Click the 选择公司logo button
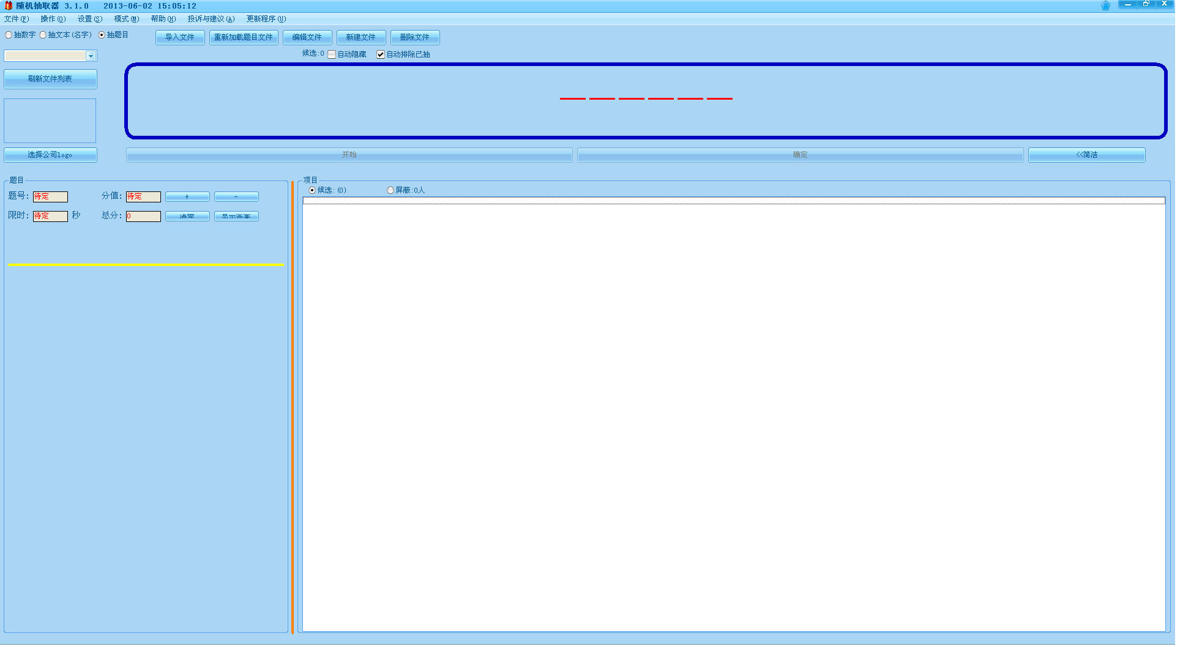 coord(51,155)
